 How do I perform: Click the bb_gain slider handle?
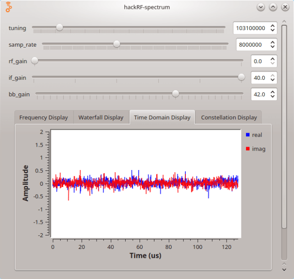click(176, 93)
